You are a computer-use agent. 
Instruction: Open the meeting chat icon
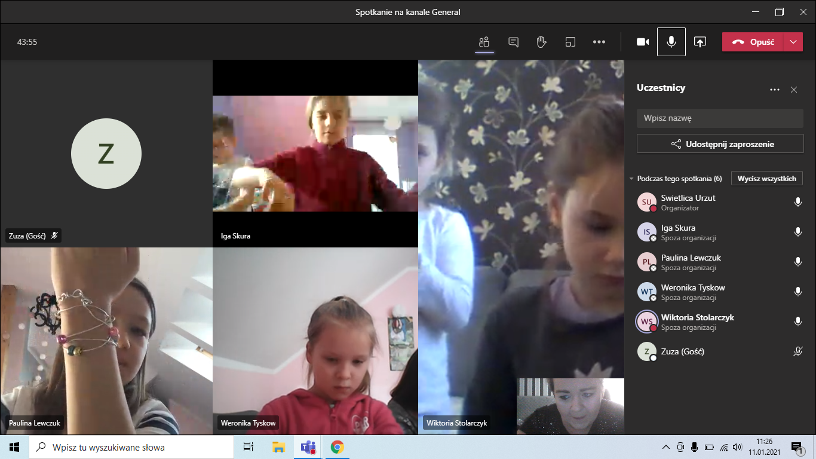513,42
